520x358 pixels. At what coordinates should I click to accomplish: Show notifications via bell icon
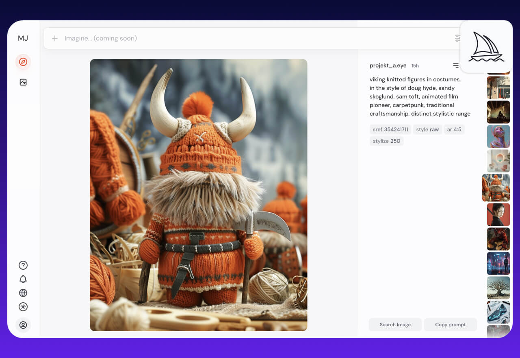[23, 279]
